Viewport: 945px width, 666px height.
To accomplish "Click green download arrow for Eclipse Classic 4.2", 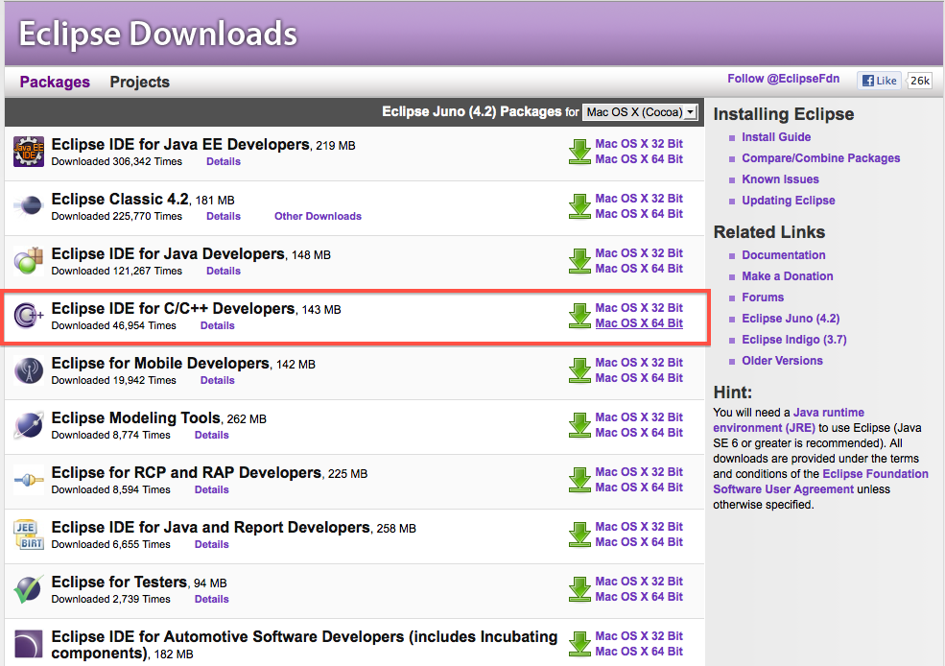I will [579, 206].
